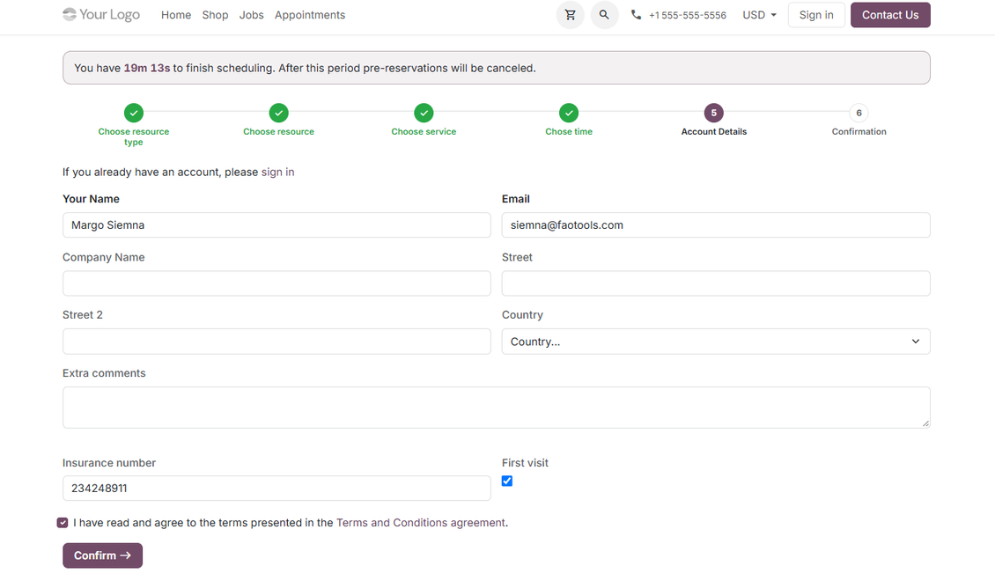Toggle the First visit checkbox

point(507,481)
